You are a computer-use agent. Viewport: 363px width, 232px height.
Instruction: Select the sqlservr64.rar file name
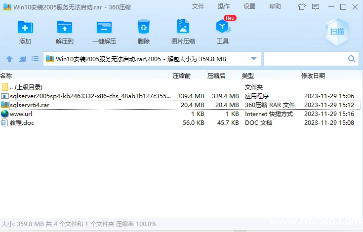30,105
